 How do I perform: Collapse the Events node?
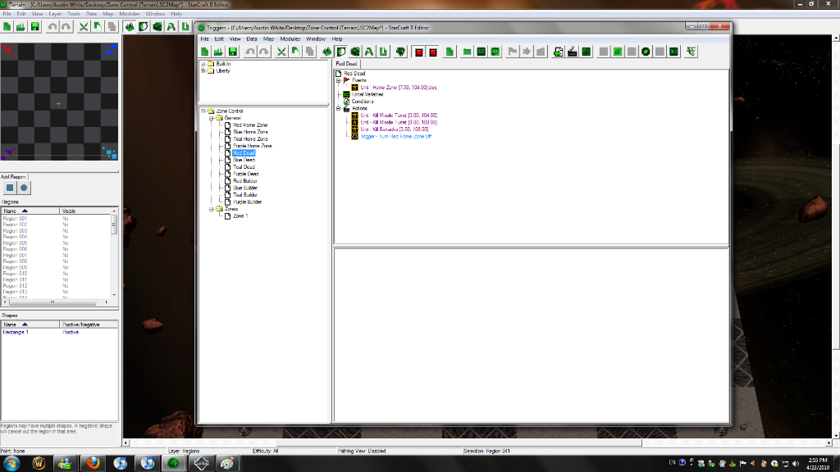click(x=339, y=80)
